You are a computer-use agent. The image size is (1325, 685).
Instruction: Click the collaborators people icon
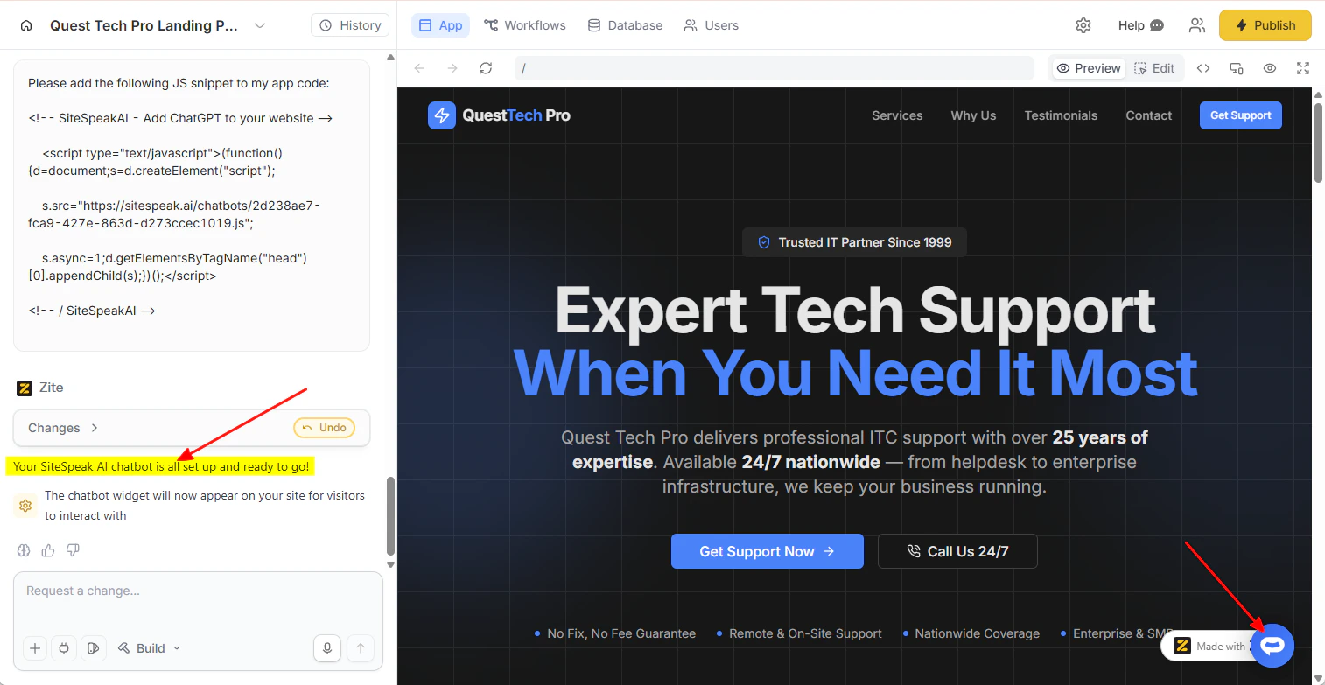[1196, 25]
